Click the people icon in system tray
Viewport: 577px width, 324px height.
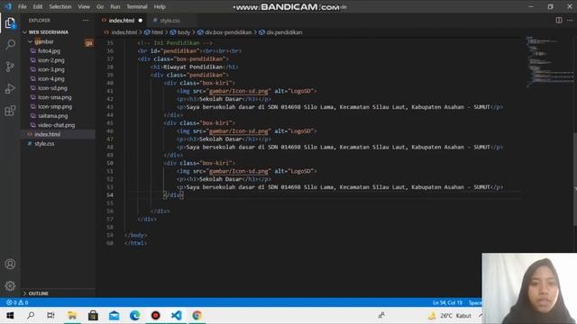pyautogui.click(x=381, y=316)
